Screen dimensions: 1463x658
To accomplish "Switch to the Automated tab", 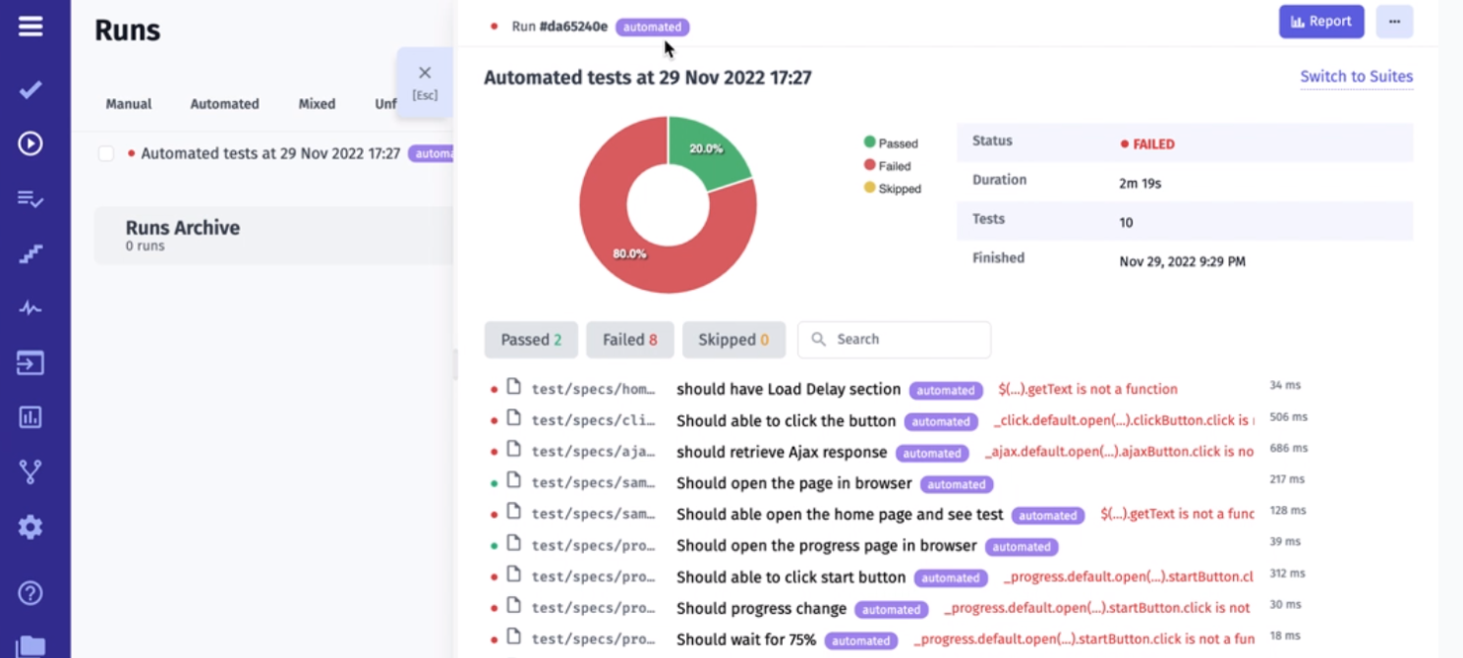I will pyautogui.click(x=224, y=103).
